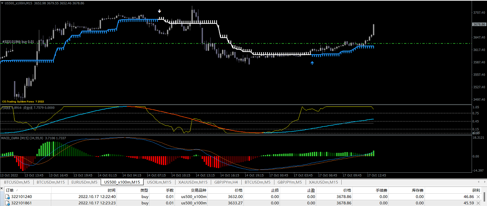
Task: Click the #322101861 buy 0.01 order line label
Action: point(18,42)
